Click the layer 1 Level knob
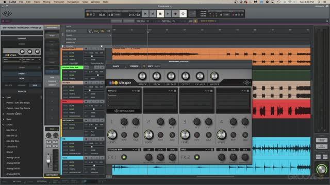This screenshot has height=185, width=330. [112, 135]
